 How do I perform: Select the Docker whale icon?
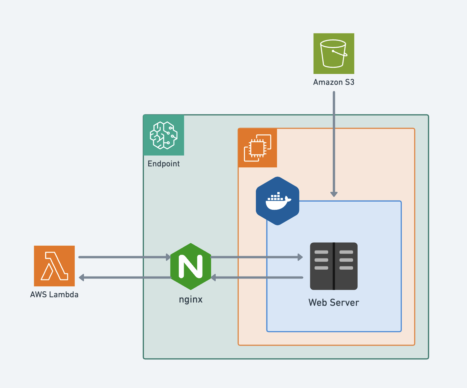pos(278,201)
